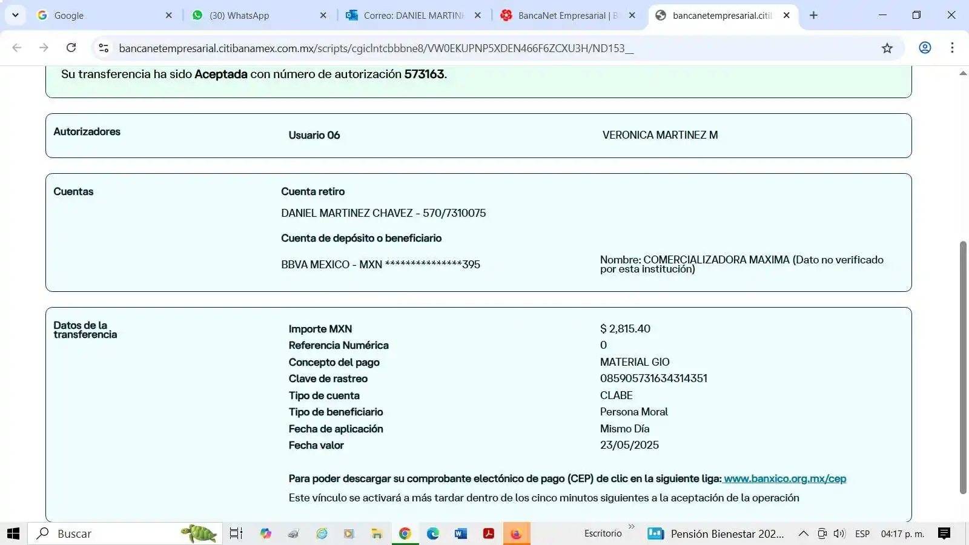Click the site information icon in address bar

(104, 48)
